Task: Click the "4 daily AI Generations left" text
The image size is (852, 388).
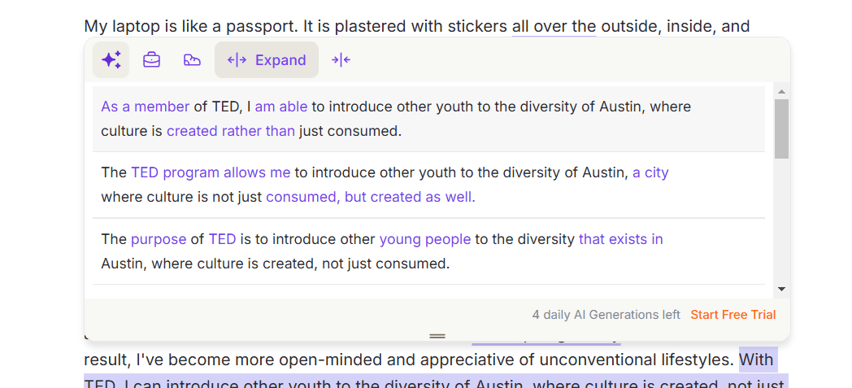Action: pos(606,315)
